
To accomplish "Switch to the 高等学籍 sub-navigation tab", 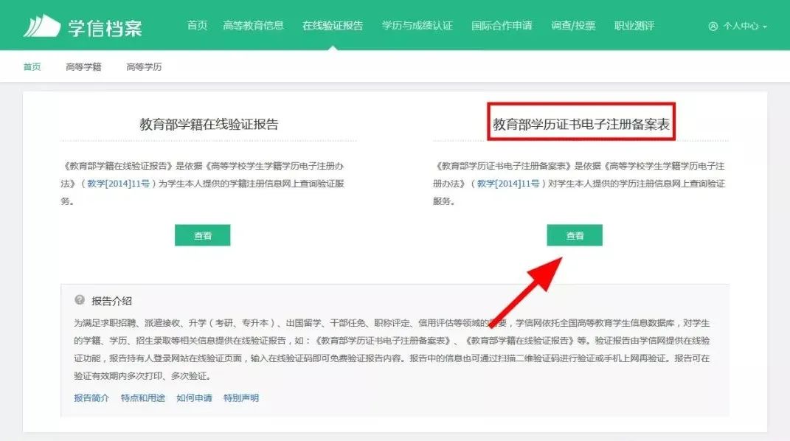I will (x=83, y=67).
